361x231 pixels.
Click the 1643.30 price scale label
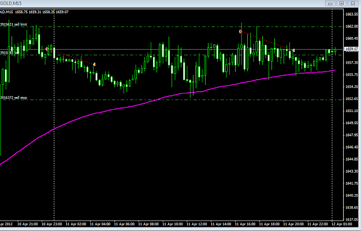[352, 171]
